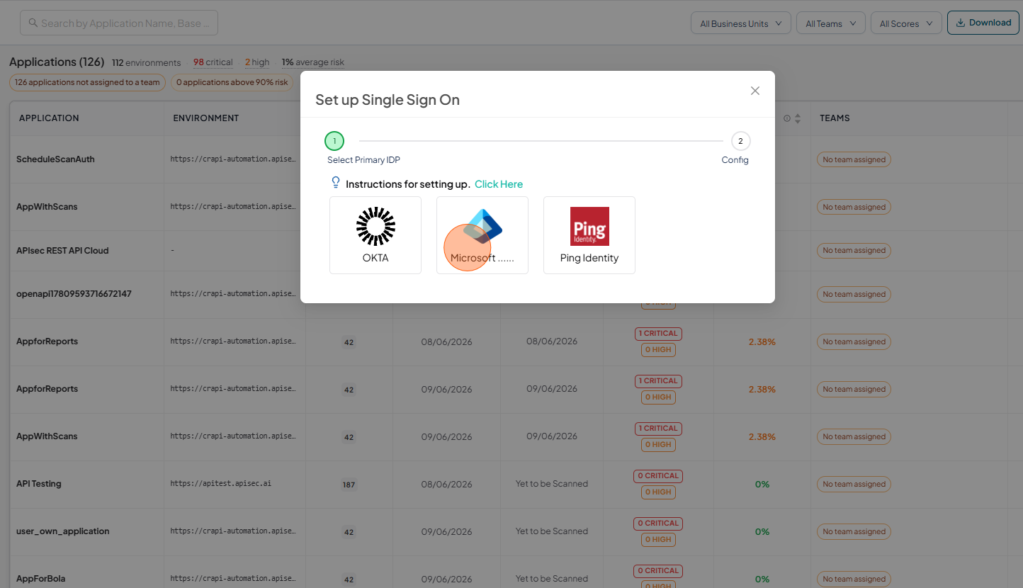Click '0 CRITICAL' badge in API Testing row
Viewport: 1023px width, 588px height.
click(x=658, y=476)
